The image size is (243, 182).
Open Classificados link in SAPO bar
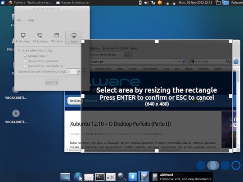click(x=150, y=69)
